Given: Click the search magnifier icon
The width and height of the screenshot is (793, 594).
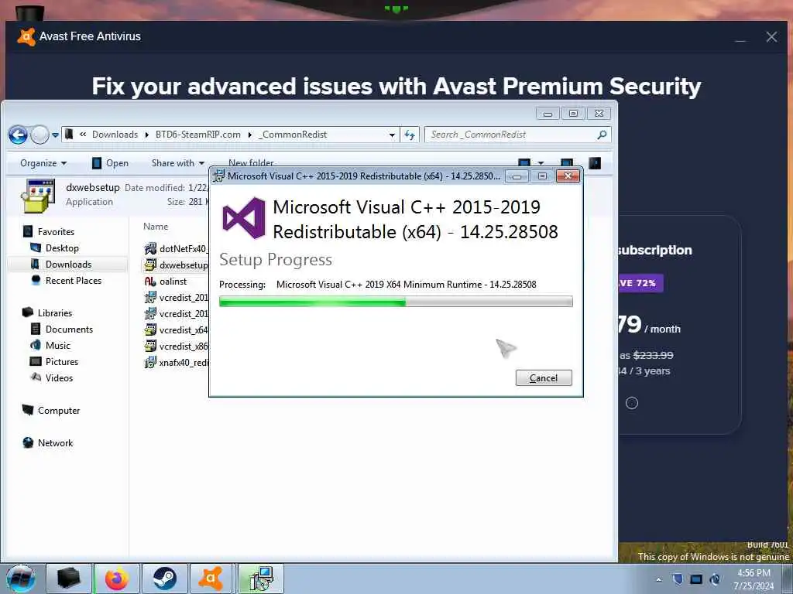Looking at the screenshot, I should (602, 135).
